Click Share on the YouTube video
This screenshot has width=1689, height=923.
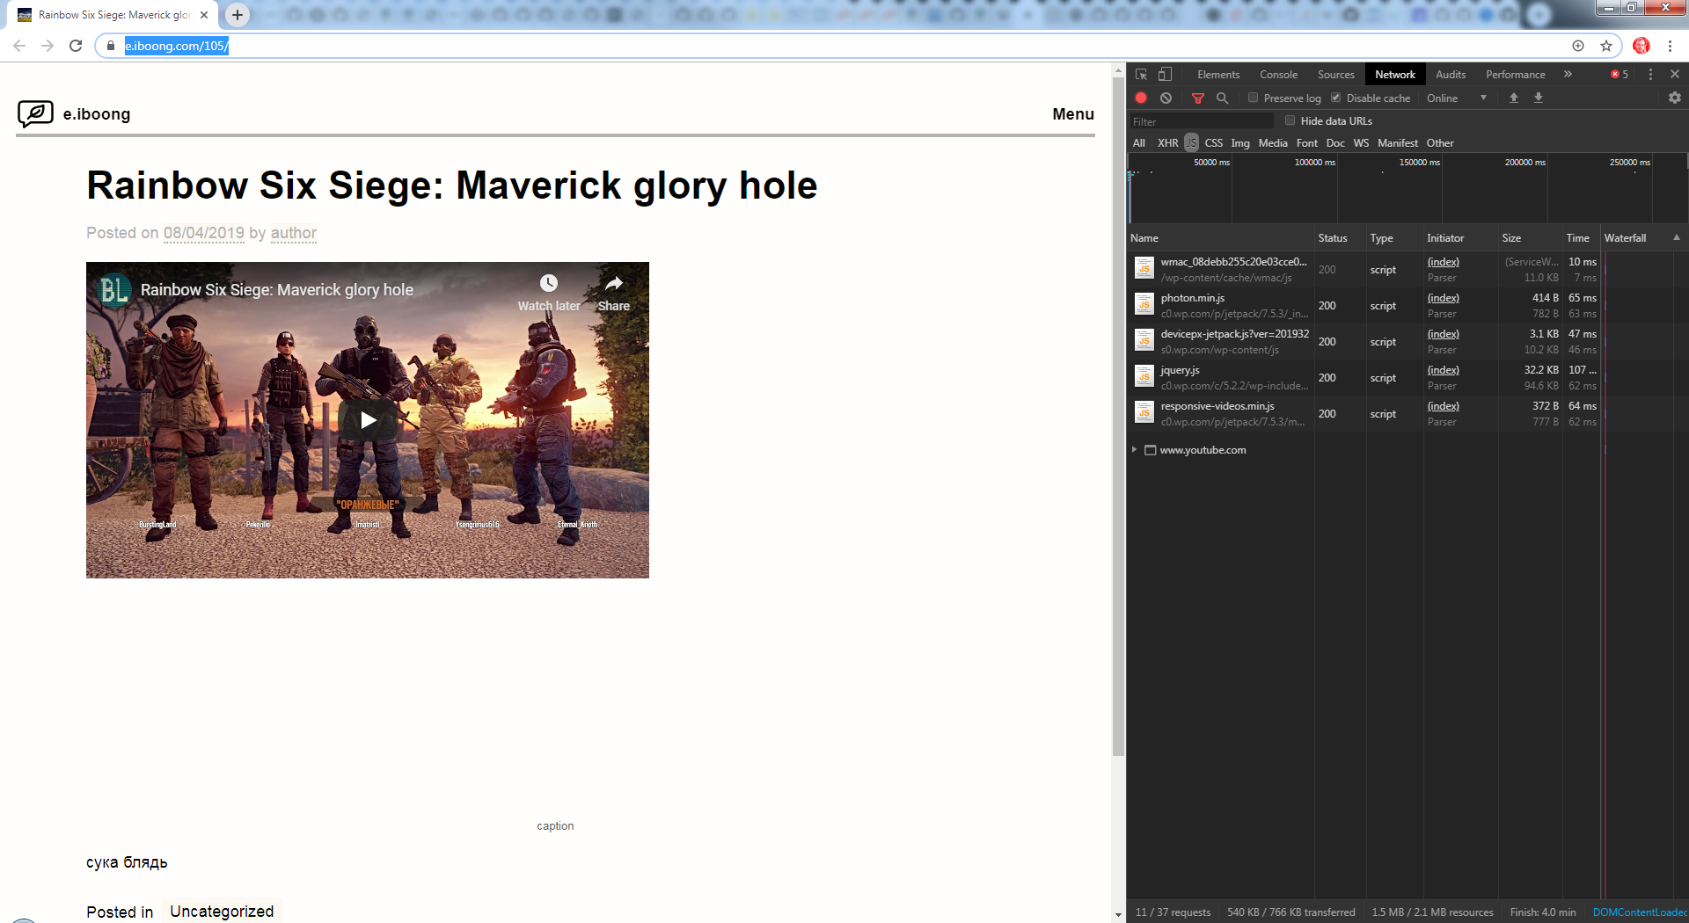click(614, 293)
